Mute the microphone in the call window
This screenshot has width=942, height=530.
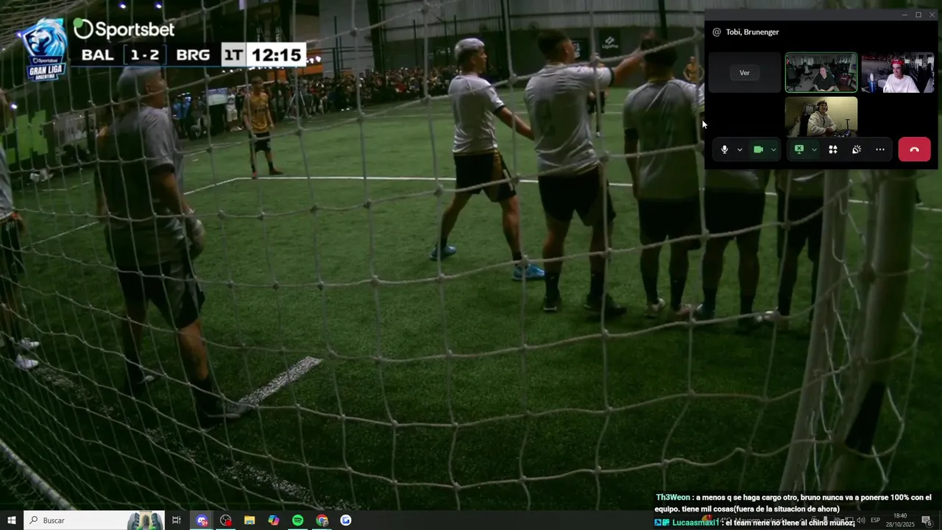(724, 149)
